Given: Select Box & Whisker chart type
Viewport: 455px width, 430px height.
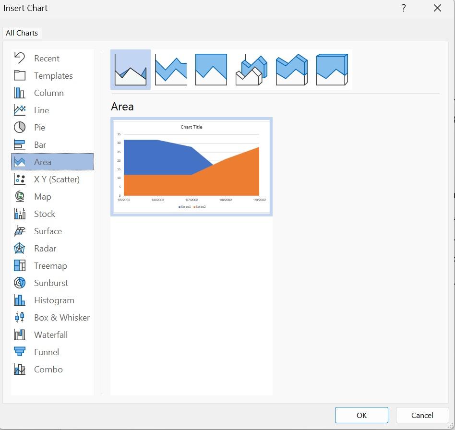Looking at the screenshot, I should 61,318.
